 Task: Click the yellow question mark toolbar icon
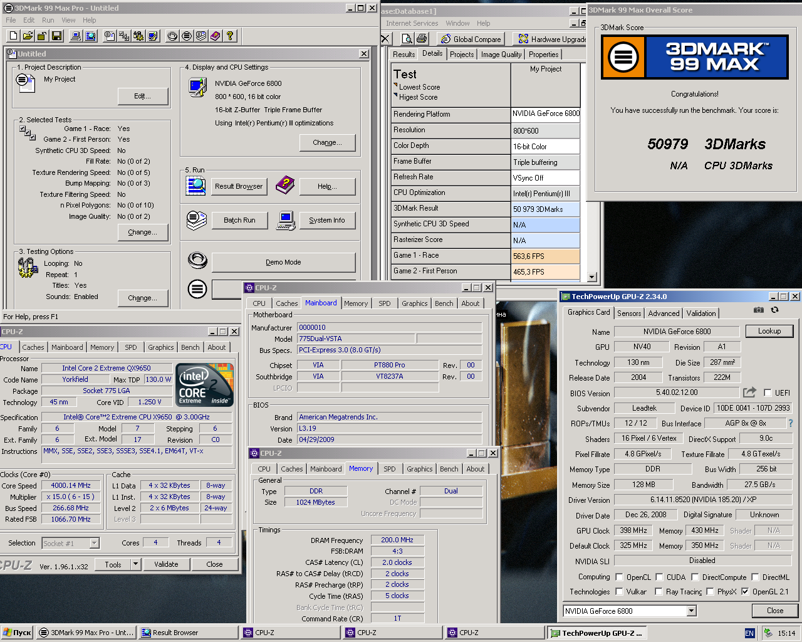tap(230, 36)
